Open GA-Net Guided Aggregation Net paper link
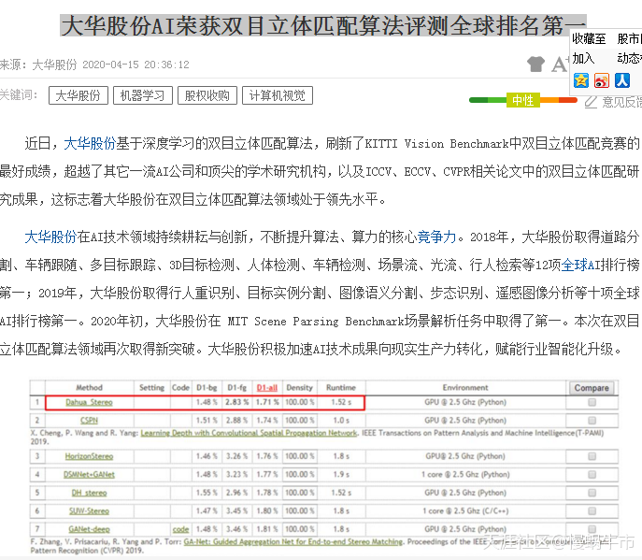 tap(293, 541)
